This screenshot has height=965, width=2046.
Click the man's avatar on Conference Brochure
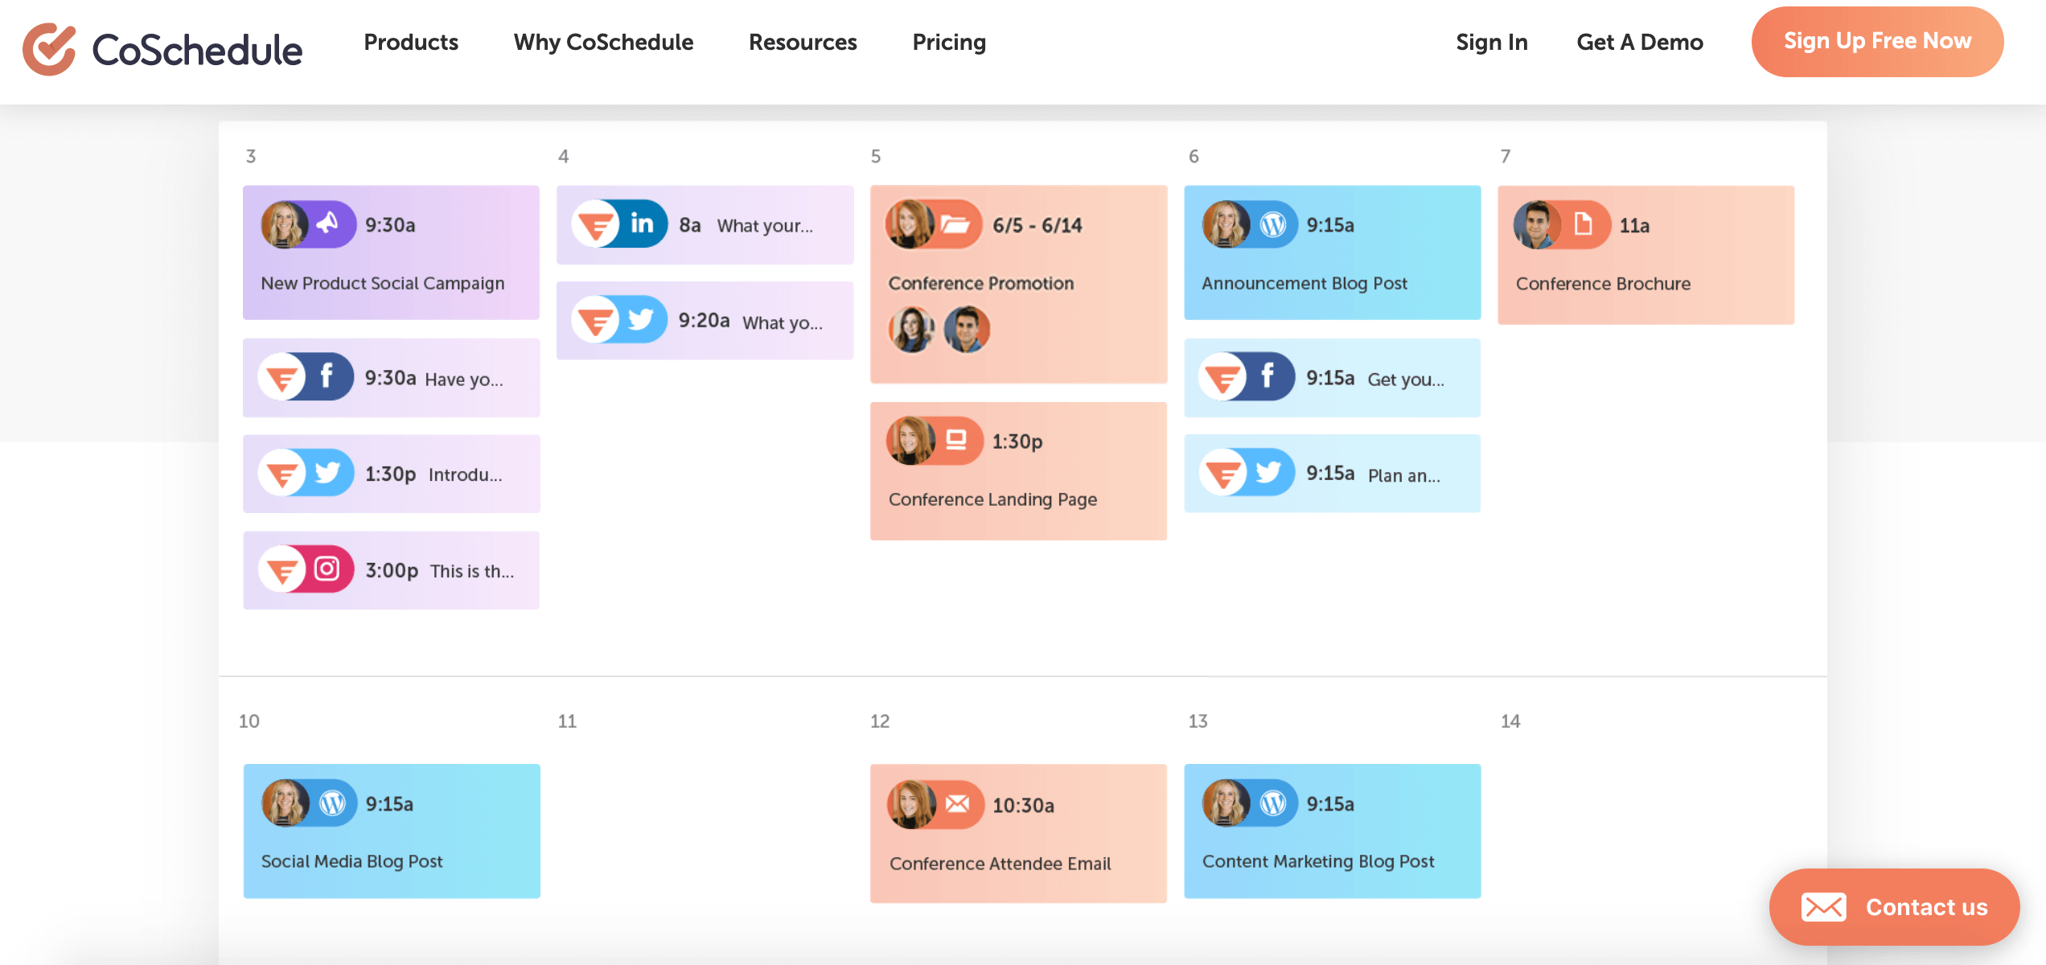1538,225
